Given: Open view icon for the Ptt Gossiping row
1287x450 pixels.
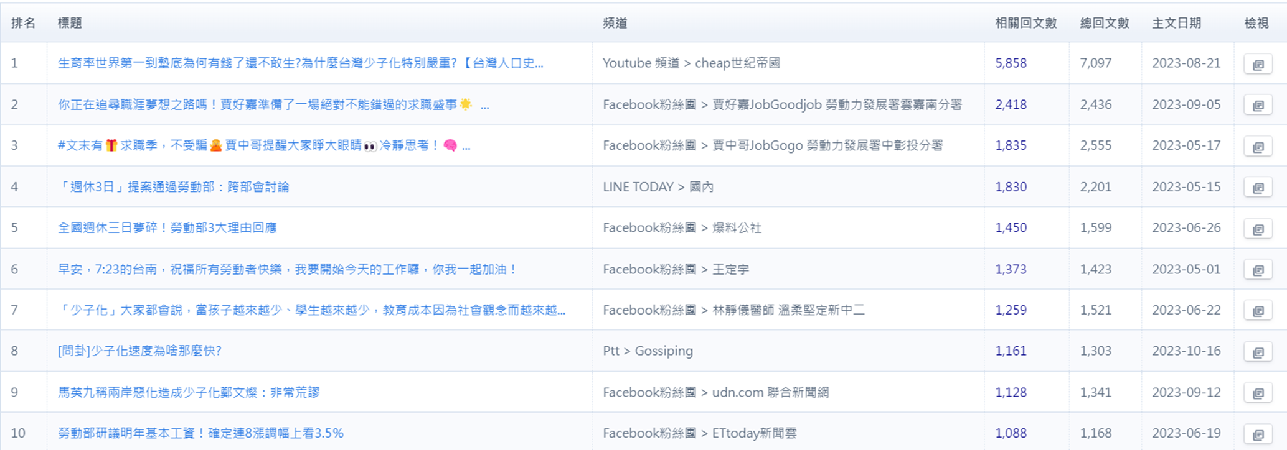Looking at the screenshot, I should (x=1258, y=352).
